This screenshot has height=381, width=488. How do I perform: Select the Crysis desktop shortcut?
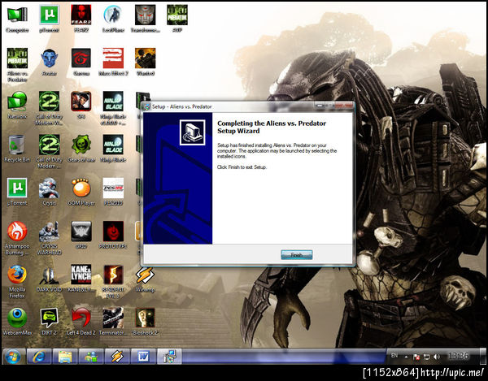49,192
